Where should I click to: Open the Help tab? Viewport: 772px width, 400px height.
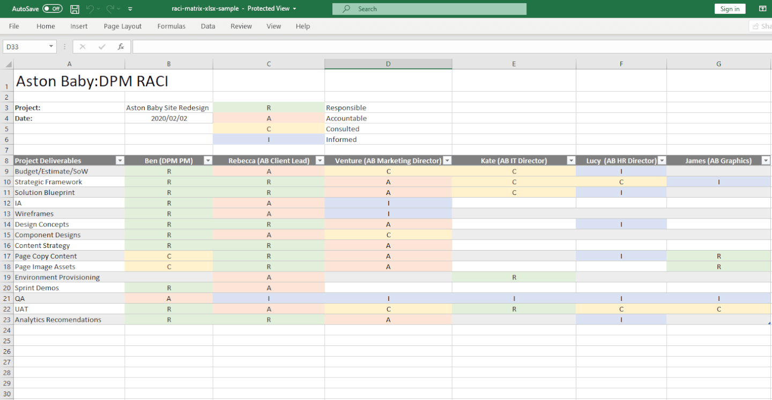[303, 26]
